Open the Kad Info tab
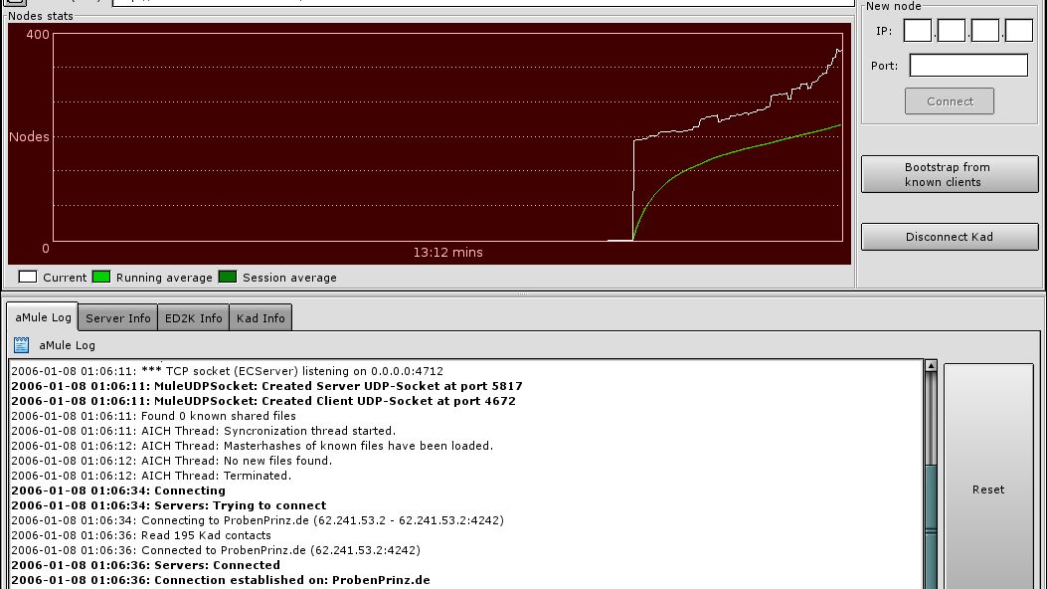 click(261, 317)
